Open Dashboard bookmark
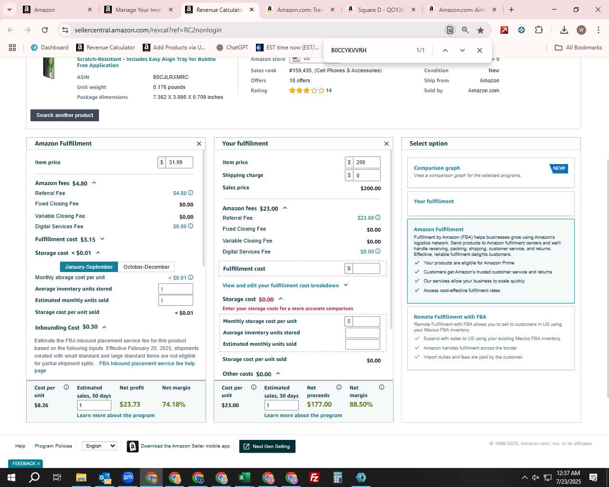The height and width of the screenshot is (487, 609). [x=49, y=48]
